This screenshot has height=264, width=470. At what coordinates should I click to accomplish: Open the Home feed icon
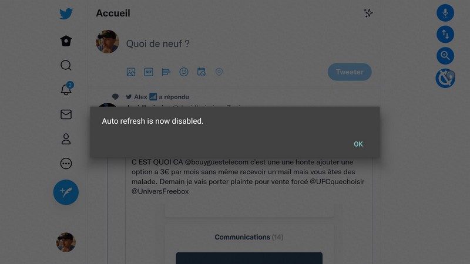tap(66, 40)
